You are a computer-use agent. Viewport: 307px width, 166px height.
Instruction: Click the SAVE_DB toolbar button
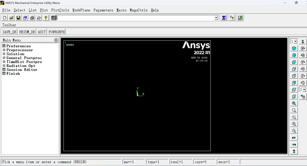pyautogui.click(x=9, y=32)
